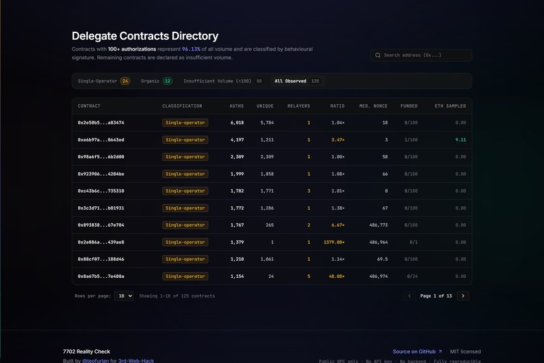Click the 69.5 median nonce value
This screenshot has height=363, width=544.
382,259
